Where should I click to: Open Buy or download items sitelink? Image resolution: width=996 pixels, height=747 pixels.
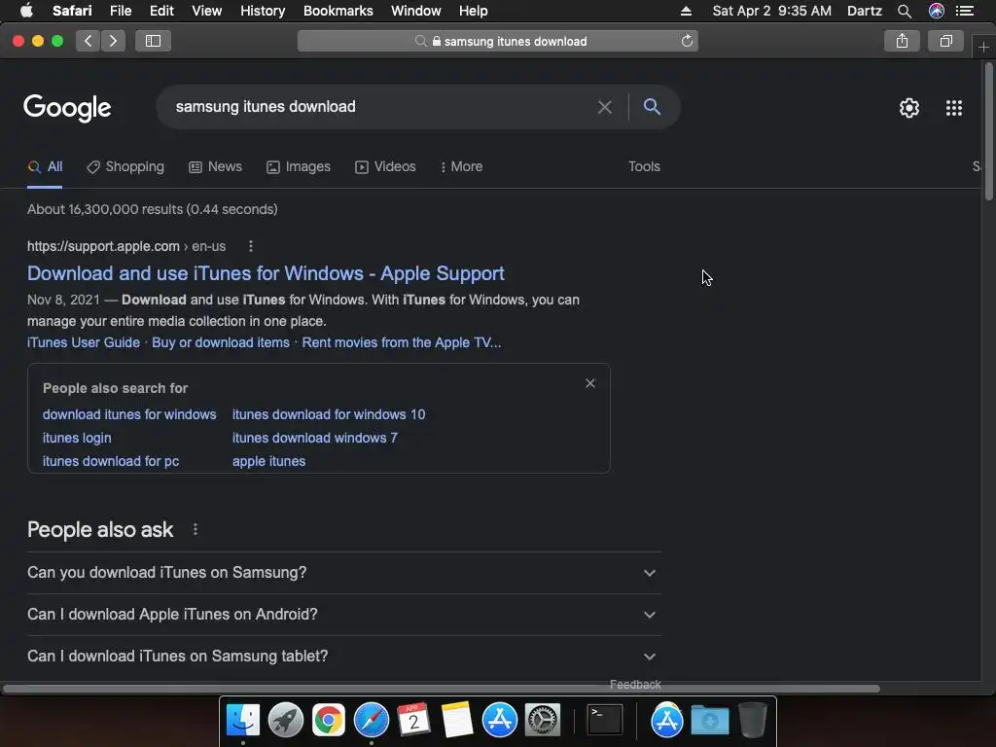(221, 342)
